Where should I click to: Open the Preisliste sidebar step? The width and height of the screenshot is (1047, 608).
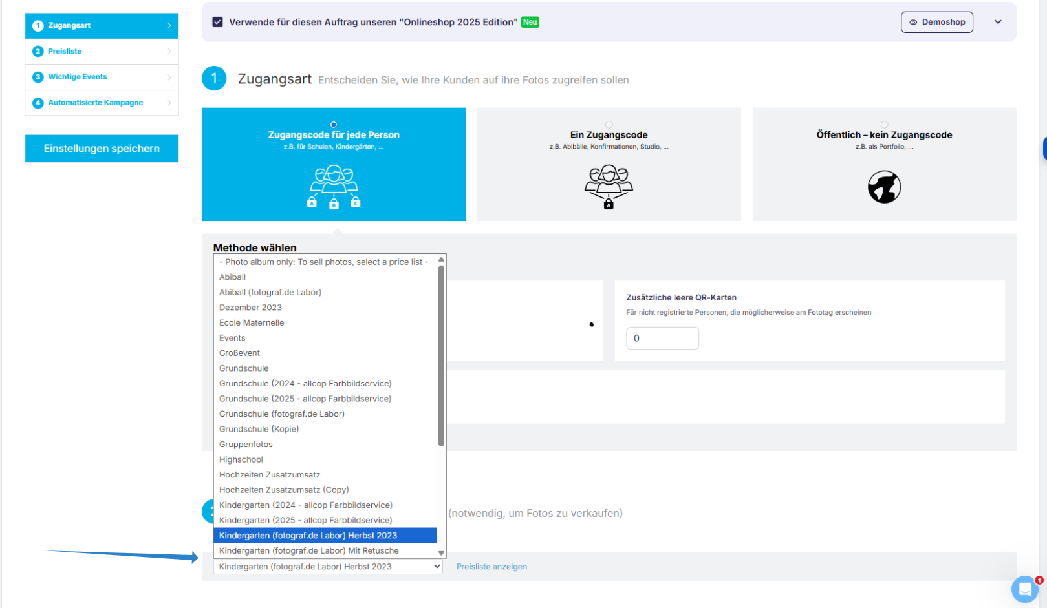pyautogui.click(x=102, y=52)
